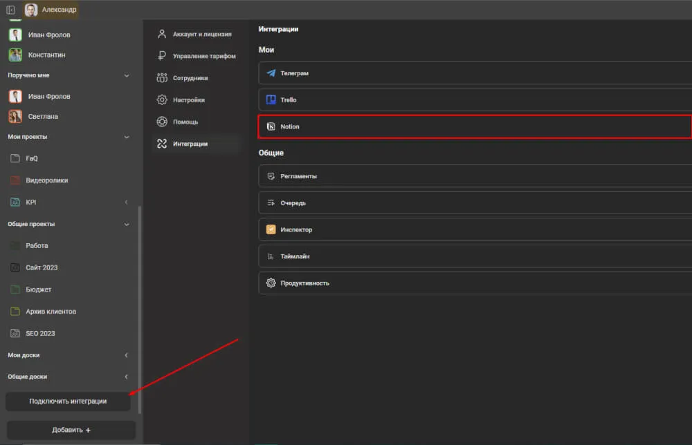Open Аккаунт и лицензия settings menu

[201, 34]
